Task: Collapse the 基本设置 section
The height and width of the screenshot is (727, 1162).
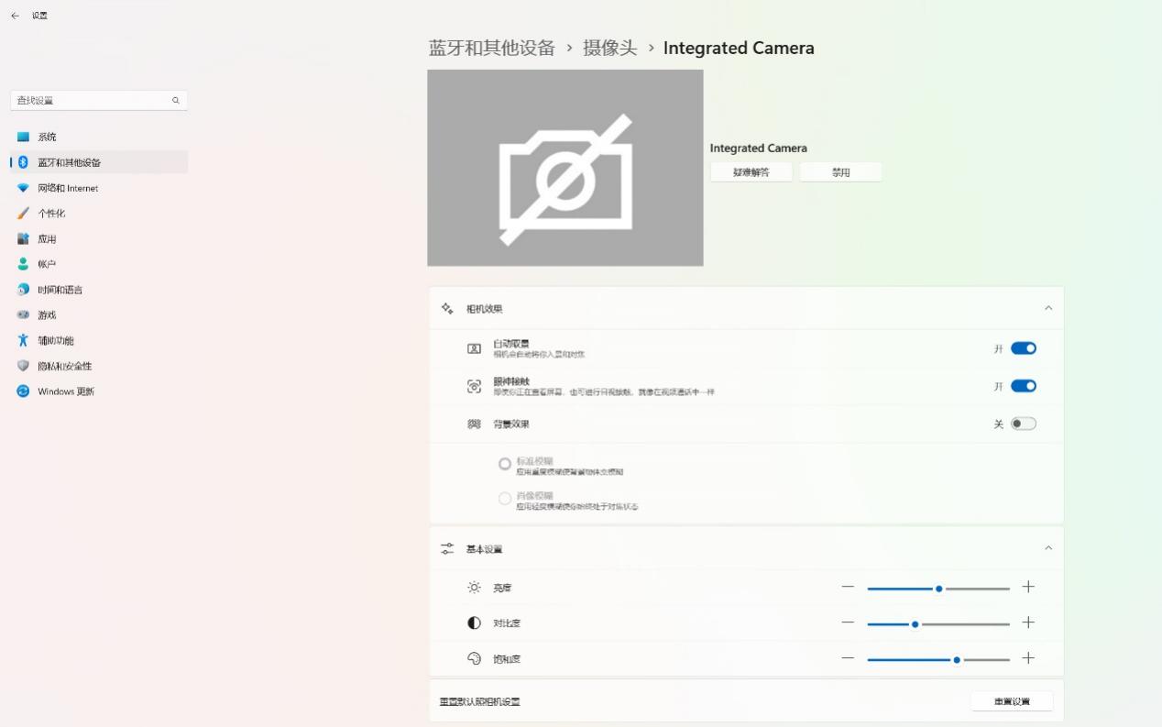Action: (x=1048, y=547)
